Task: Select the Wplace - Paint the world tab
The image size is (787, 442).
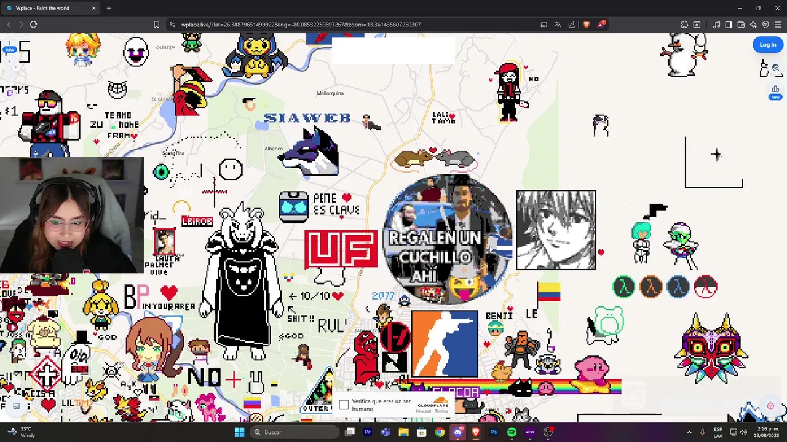Action: click(x=50, y=8)
